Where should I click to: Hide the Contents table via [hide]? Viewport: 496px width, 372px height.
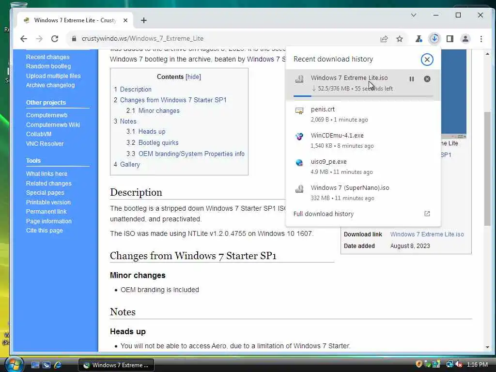193,77
